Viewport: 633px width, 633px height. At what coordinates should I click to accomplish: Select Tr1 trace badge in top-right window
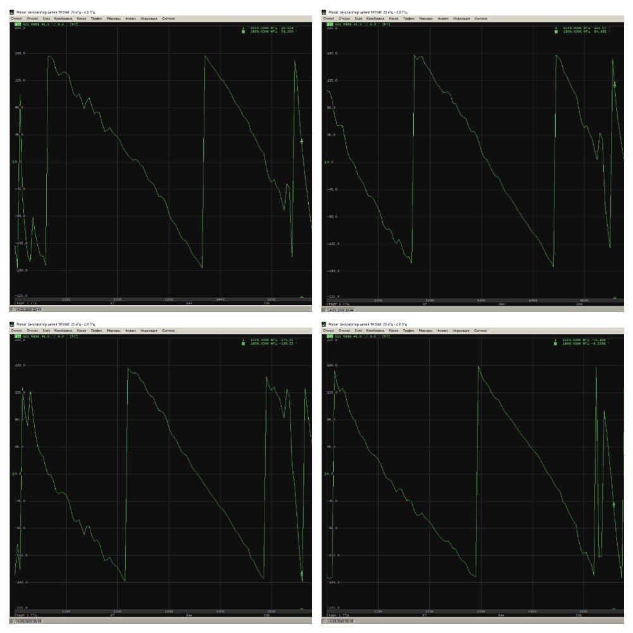(x=330, y=24)
